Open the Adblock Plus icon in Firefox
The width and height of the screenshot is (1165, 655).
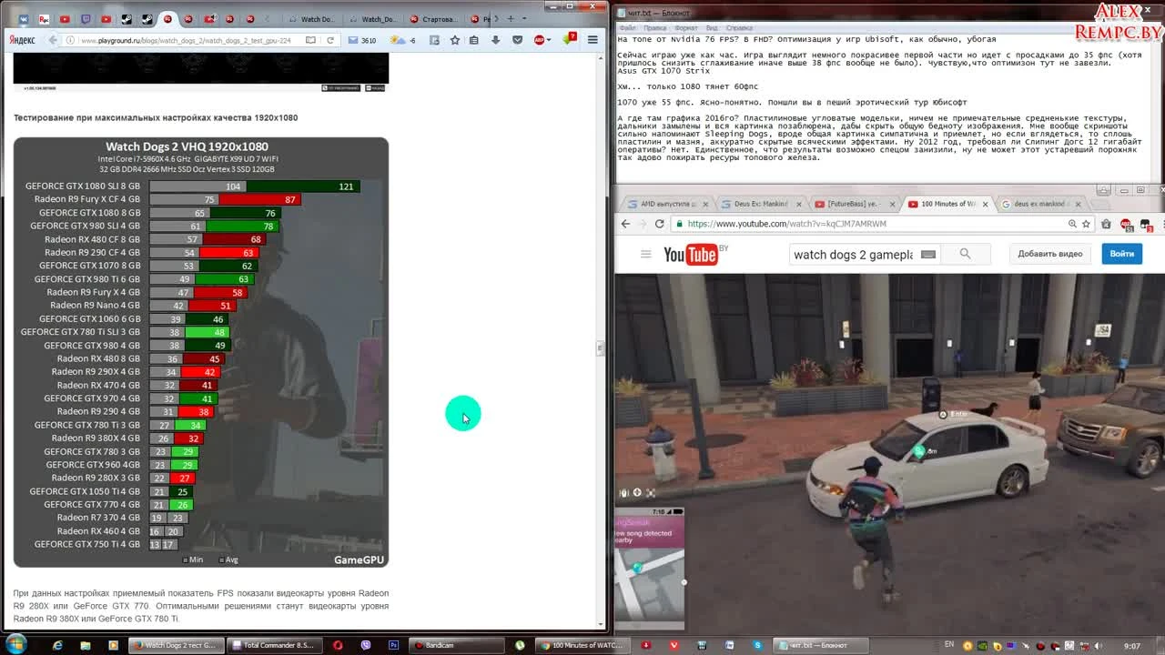(539, 40)
